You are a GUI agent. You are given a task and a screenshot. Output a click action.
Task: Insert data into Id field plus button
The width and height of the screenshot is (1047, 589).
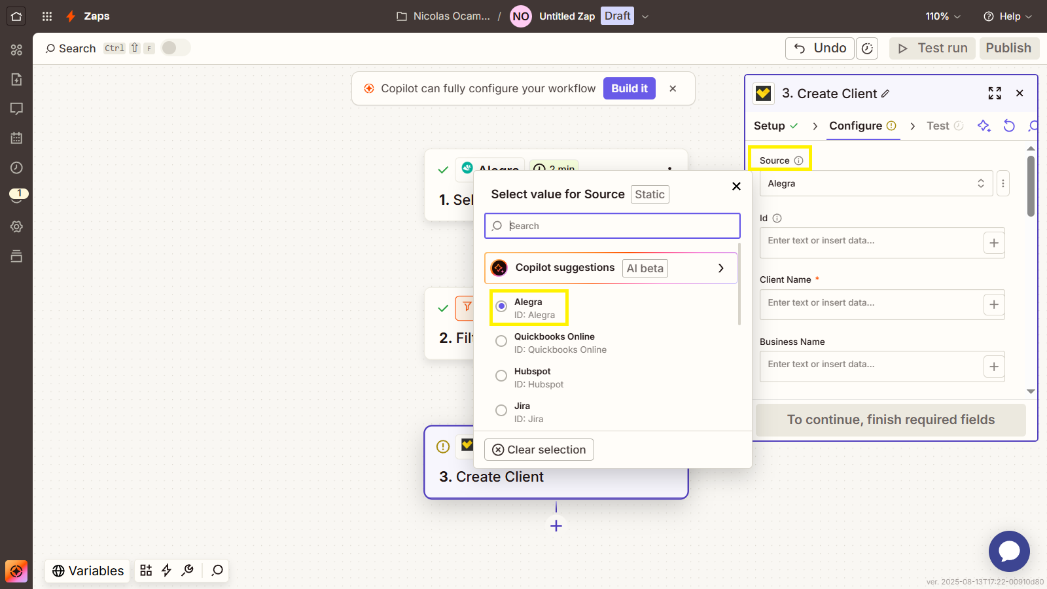click(994, 243)
